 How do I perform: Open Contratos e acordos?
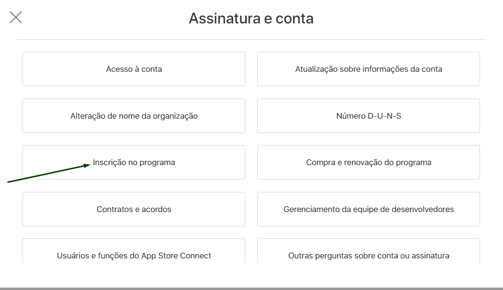(x=134, y=209)
